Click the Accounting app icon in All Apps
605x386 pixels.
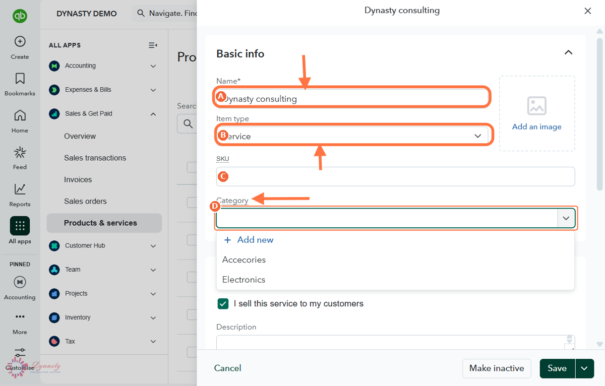click(54, 66)
